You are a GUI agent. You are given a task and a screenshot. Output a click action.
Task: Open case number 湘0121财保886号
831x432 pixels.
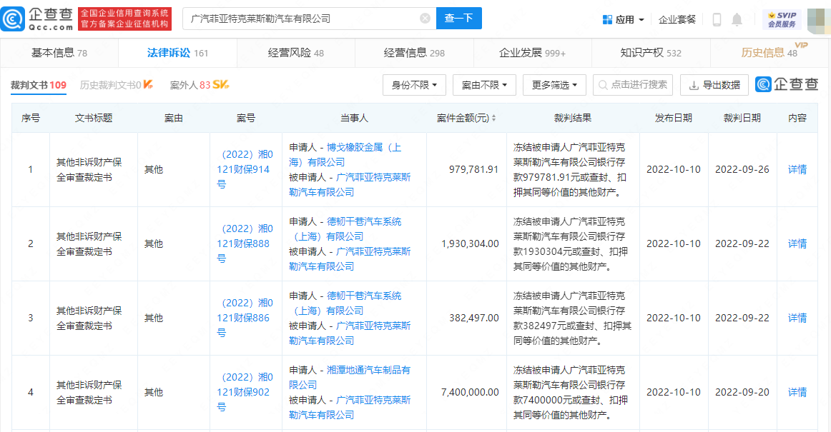pyautogui.click(x=245, y=318)
